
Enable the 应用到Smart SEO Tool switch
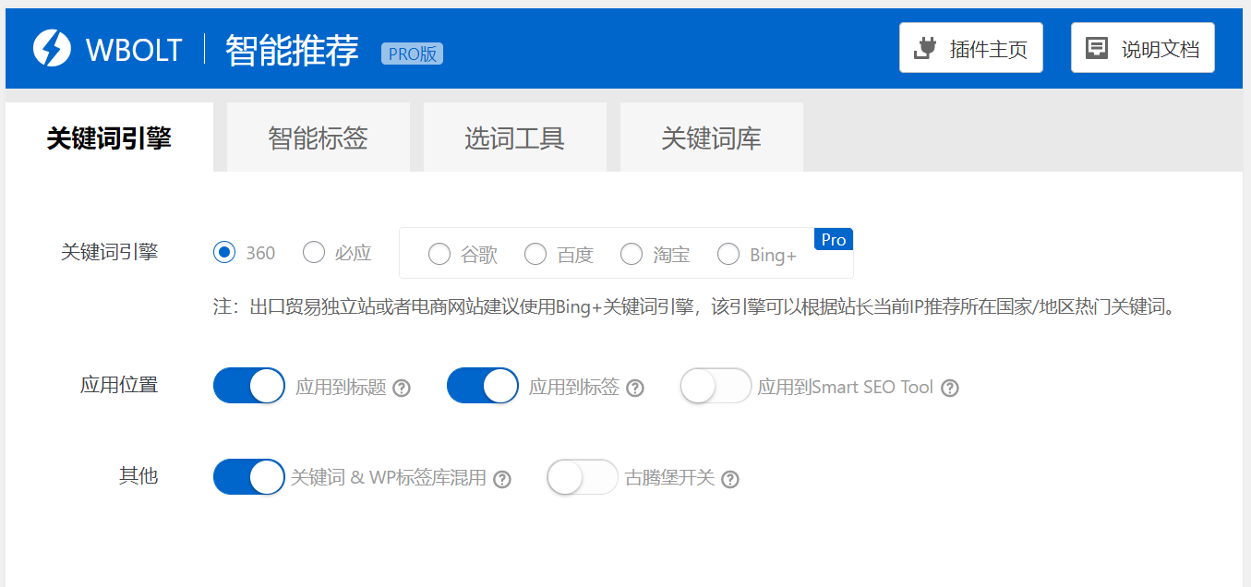tap(716, 386)
